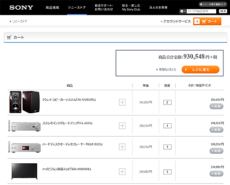Proceed with レジに進む button
The width and height of the screenshot is (230, 185).
tap(201, 69)
